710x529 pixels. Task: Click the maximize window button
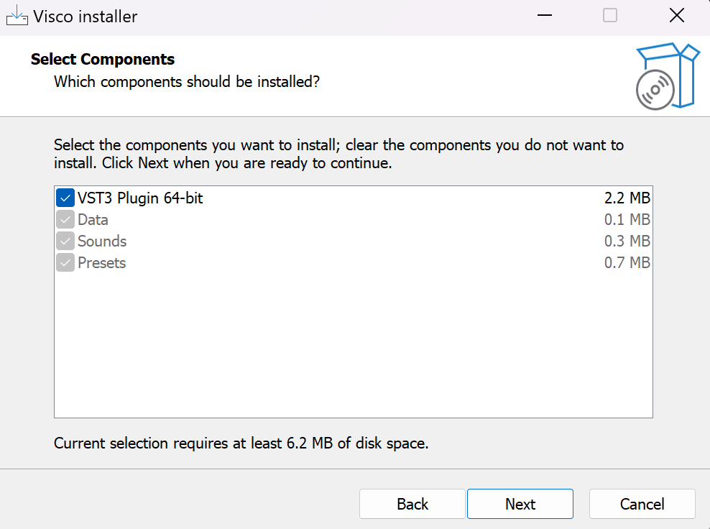610,15
